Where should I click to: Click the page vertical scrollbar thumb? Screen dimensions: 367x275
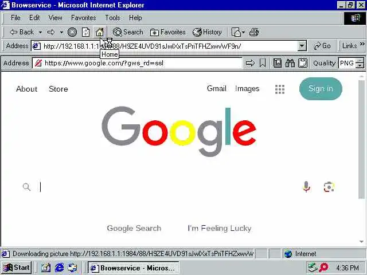(362, 139)
